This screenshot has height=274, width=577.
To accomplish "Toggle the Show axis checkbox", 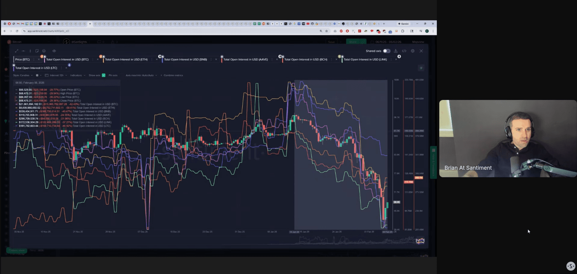I will point(103,75).
